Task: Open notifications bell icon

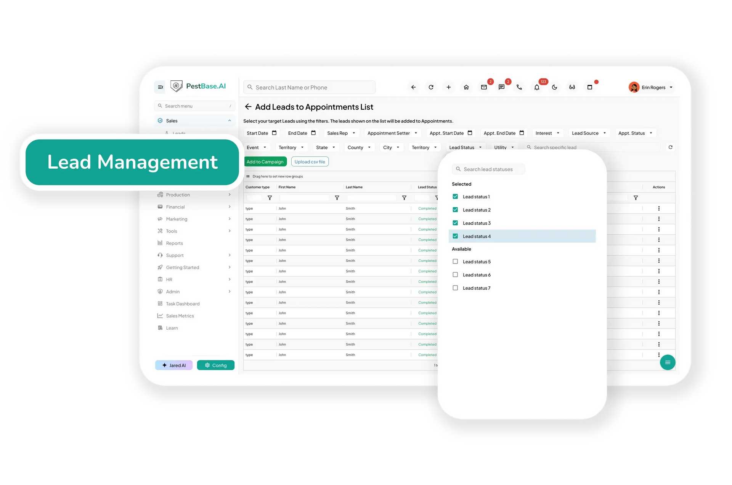Action: pyautogui.click(x=537, y=87)
